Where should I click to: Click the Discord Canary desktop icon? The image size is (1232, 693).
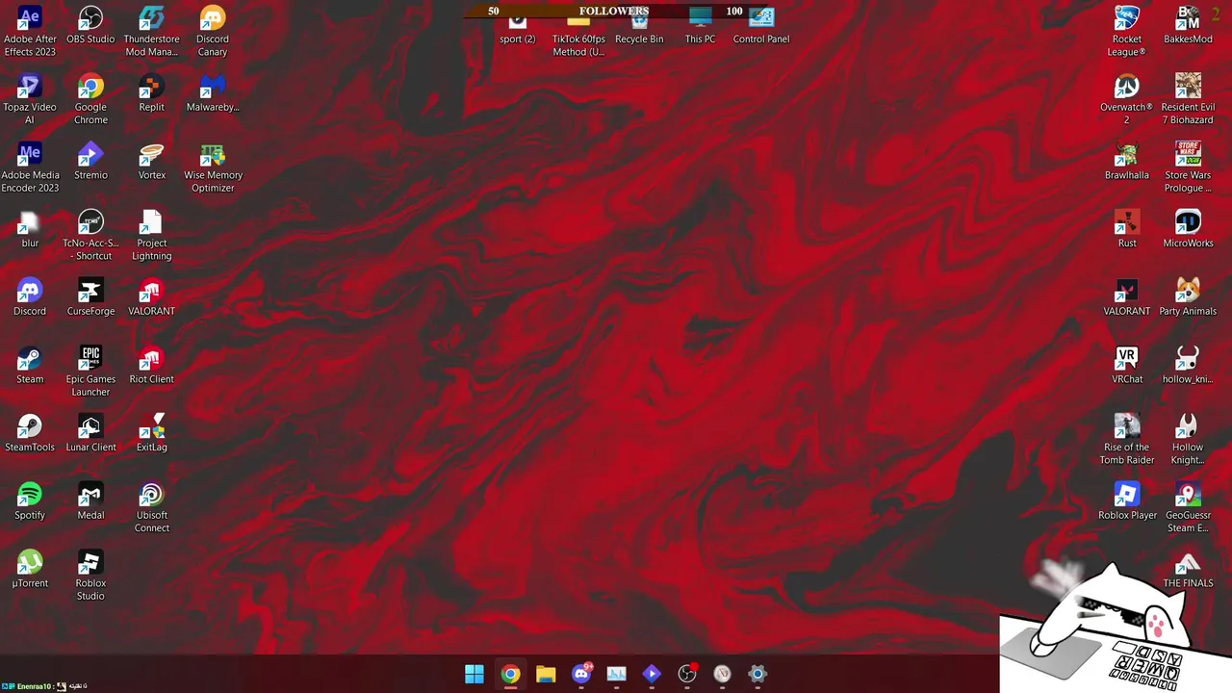point(213,31)
